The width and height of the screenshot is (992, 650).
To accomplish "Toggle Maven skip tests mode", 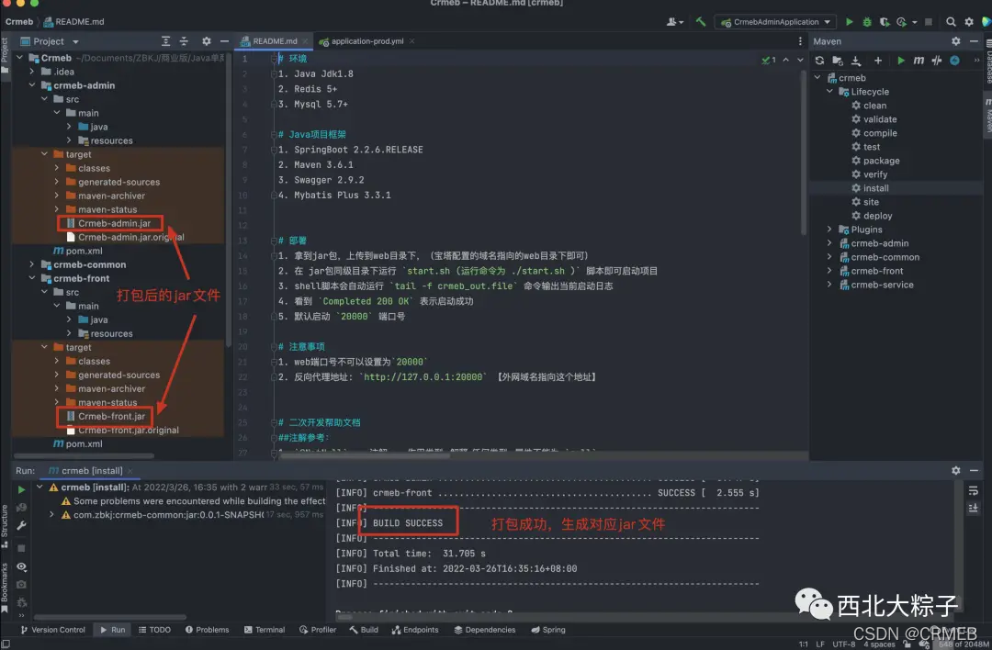I will click(x=954, y=60).
